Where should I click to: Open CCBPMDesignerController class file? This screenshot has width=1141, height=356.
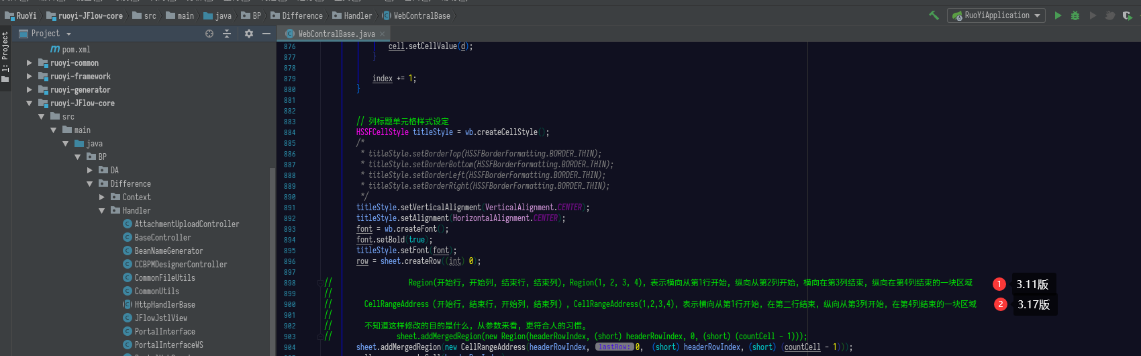tap(175, 265)
